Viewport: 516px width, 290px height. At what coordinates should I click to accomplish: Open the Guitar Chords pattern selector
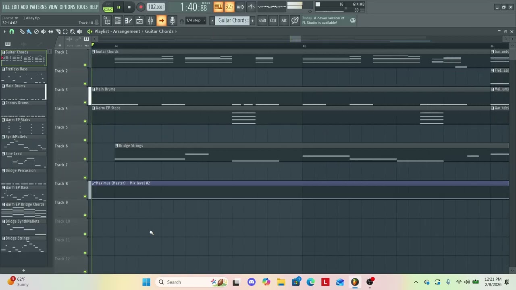click(x=233, y=21)
